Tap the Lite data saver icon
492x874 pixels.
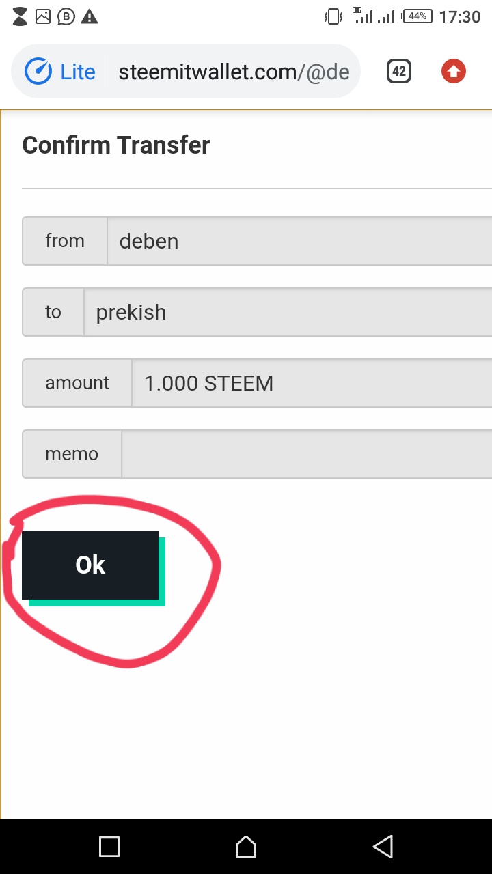pos(39,72)
